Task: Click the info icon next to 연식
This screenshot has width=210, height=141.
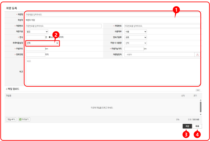Action: tap(50, 37)
